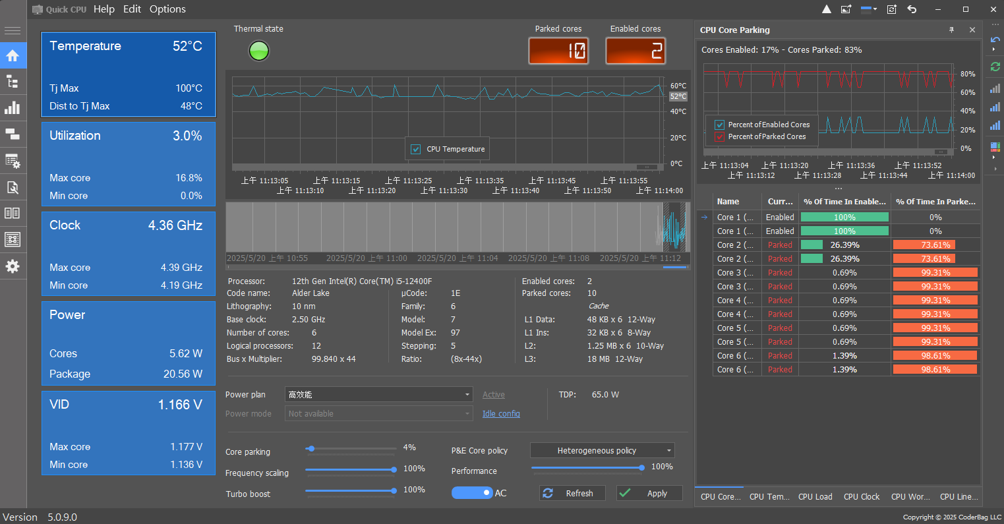
Task: Click the middle signal-bars icon in right toolbar
Action: [995, 107]
